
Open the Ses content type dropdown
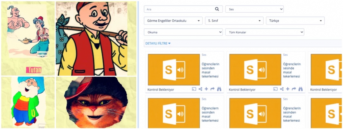254,9
